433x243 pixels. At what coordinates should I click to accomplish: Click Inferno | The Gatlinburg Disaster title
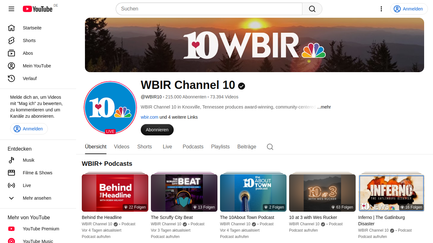coord(381,221)
